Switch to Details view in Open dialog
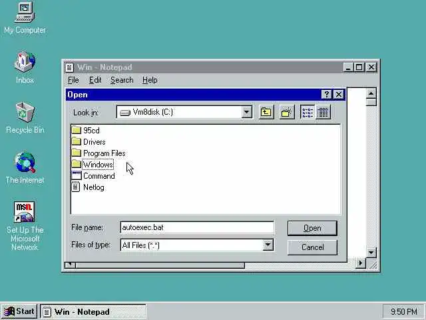The height and width of the screenshot is (320, 426). pos(323,112)
